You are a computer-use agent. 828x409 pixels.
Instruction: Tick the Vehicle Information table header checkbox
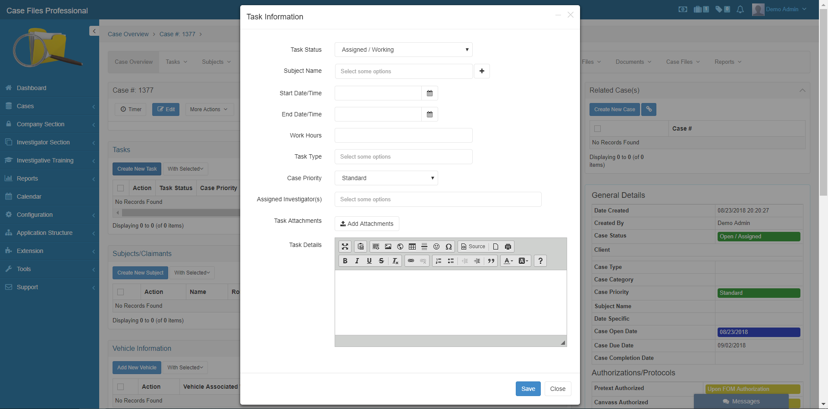121,387
